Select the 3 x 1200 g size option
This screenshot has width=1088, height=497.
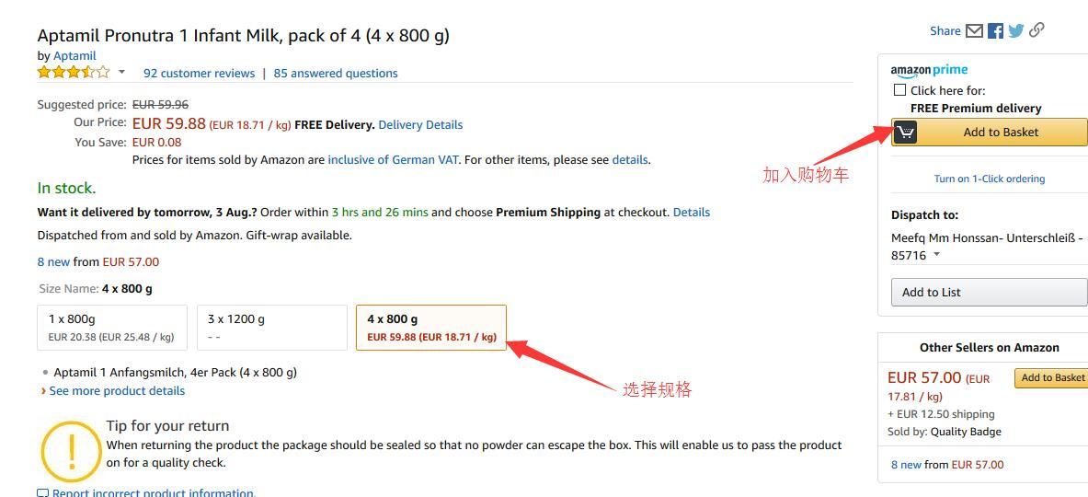tap(272, 328)
